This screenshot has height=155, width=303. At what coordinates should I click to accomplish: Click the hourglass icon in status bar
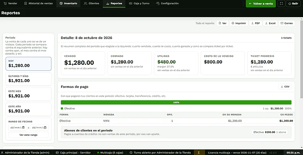click(199, 153)
